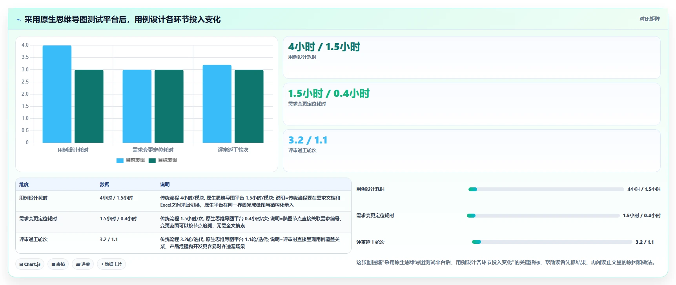This screenshot has height=285, width=676.
Task: Select the Chart.js tag chip
Action: [x=30, y=264]
